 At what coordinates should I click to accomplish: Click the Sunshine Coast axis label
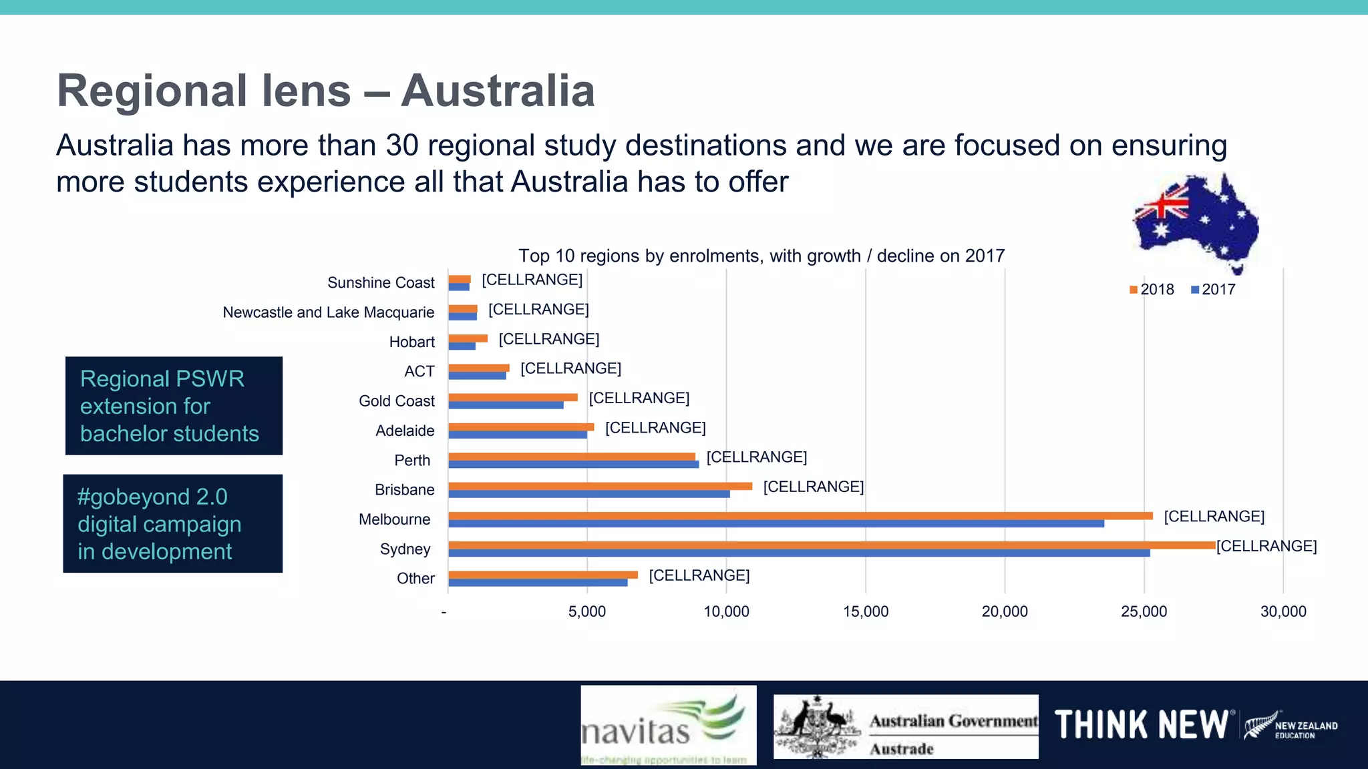point(381,283)
